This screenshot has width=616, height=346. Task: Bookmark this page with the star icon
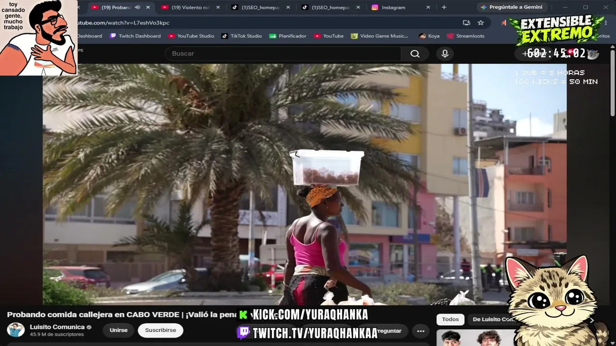pyautogui.click(x=480, y=23)
